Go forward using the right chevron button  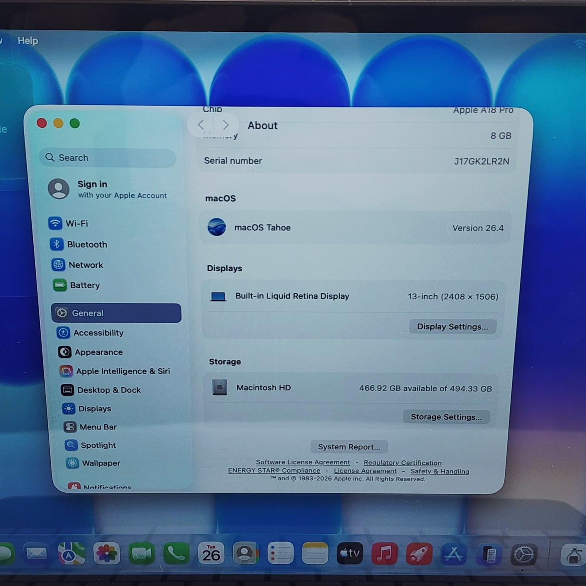pyautogui.click(x=226, y=125)
